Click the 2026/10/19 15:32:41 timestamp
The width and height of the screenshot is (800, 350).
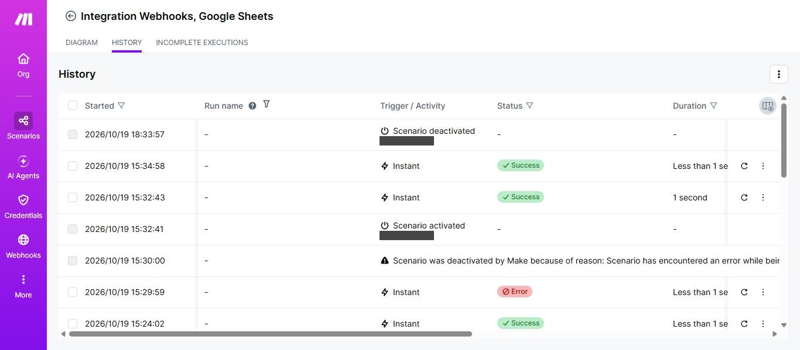(x=125, y=229)
